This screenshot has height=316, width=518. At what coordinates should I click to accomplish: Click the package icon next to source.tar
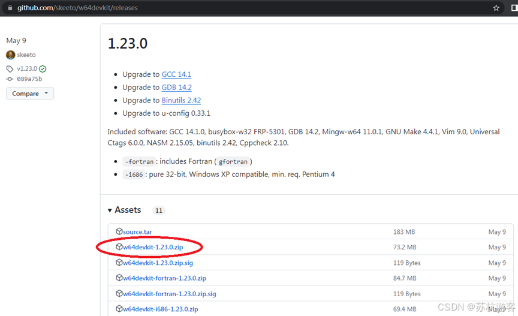pyautogui.click(x=119, y=231)
